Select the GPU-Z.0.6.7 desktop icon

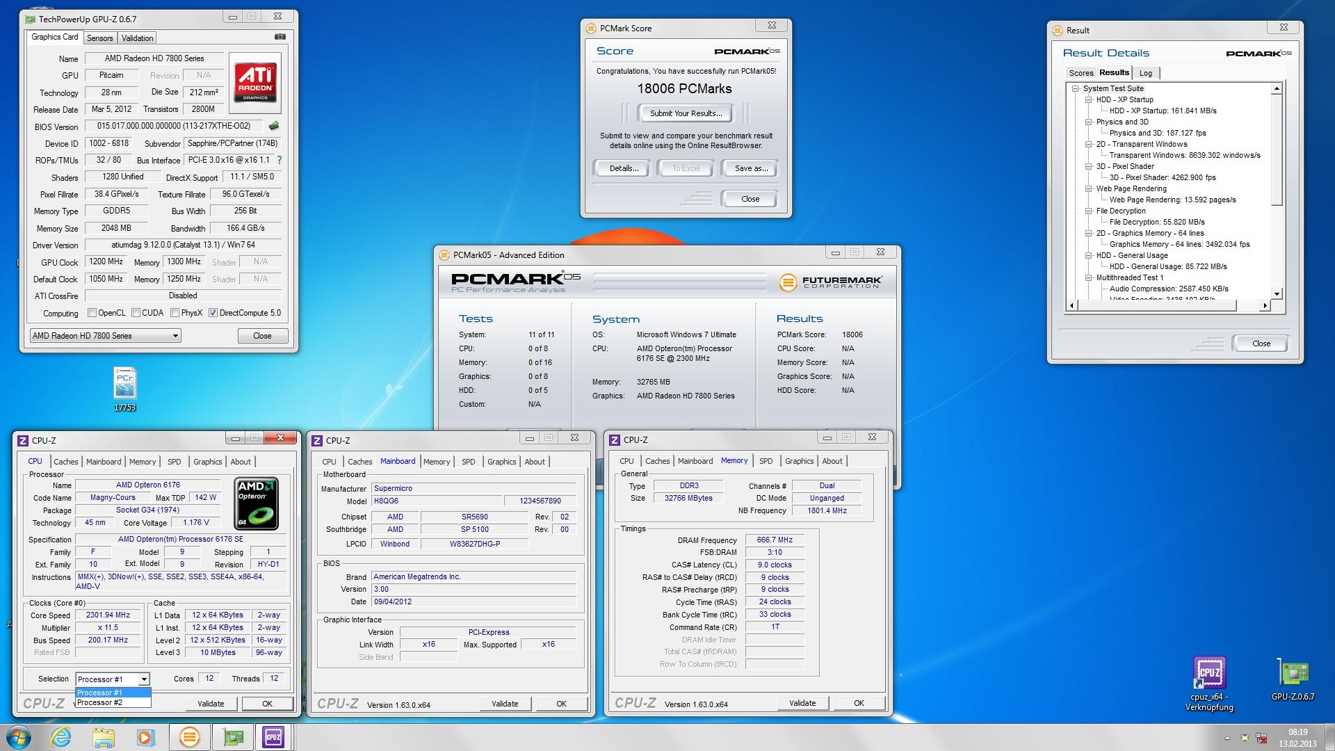click(1293, 679)
